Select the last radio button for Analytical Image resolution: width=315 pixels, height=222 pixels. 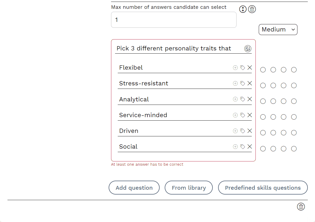coord(294,101)
